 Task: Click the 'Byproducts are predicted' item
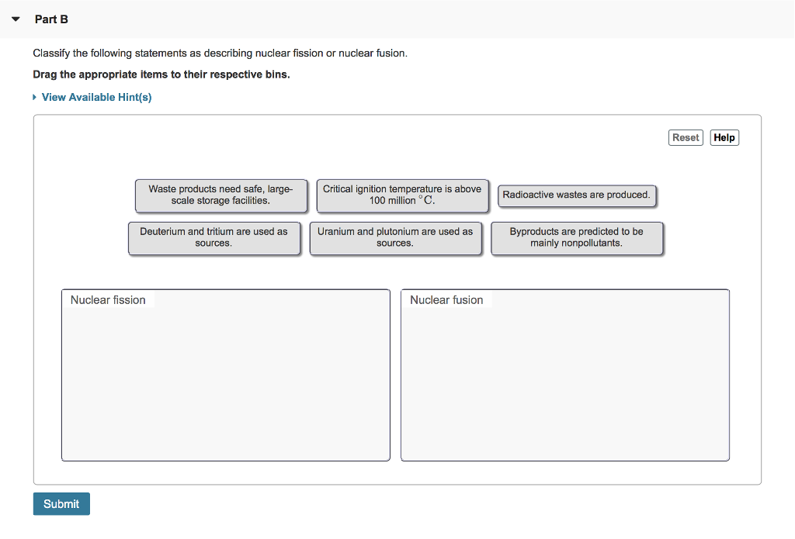[x=577, y=237]
